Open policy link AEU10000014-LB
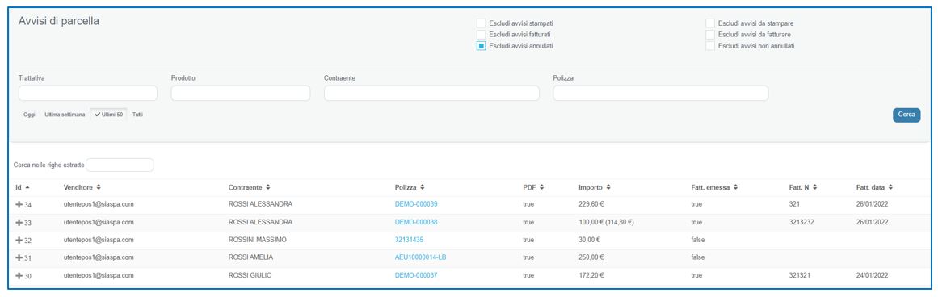The height and width of the screenshot is (297, 938). [421, 257]
